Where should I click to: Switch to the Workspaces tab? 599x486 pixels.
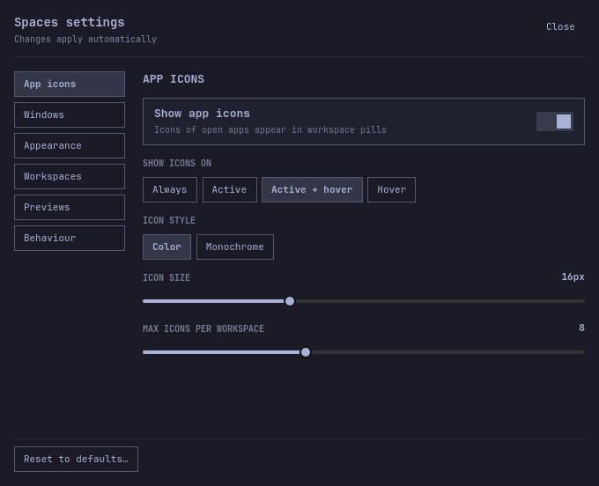pos(70,177)
